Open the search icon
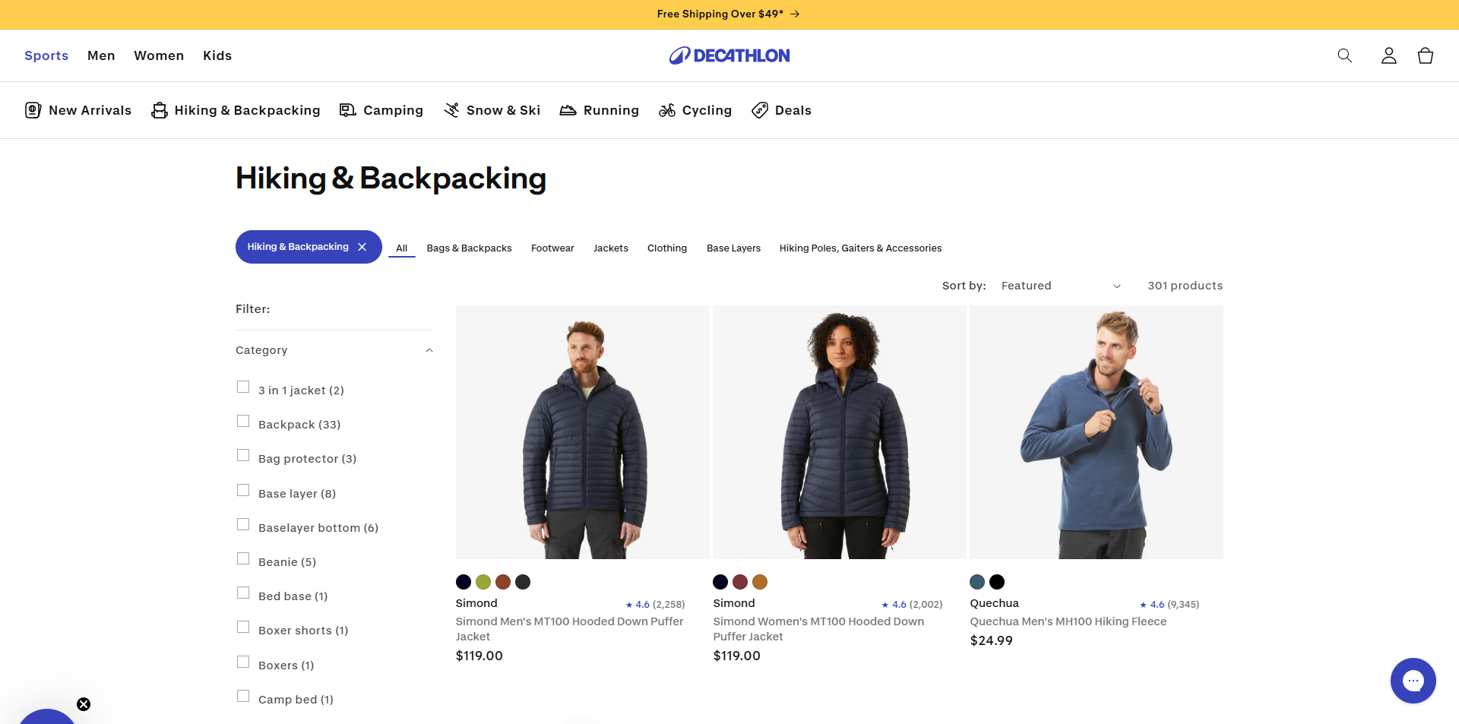 coord(1343,55)
